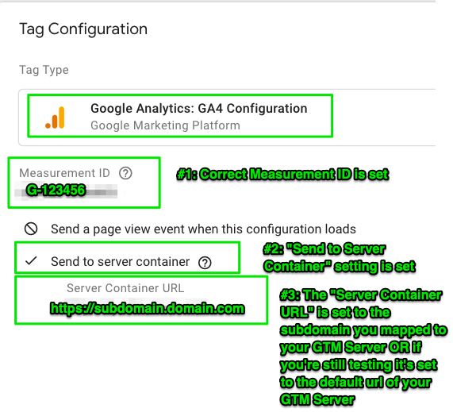Click the Measurement ID label
This screenshot has height=412, width=453.
pyautogui.click(x=64, y=173)
